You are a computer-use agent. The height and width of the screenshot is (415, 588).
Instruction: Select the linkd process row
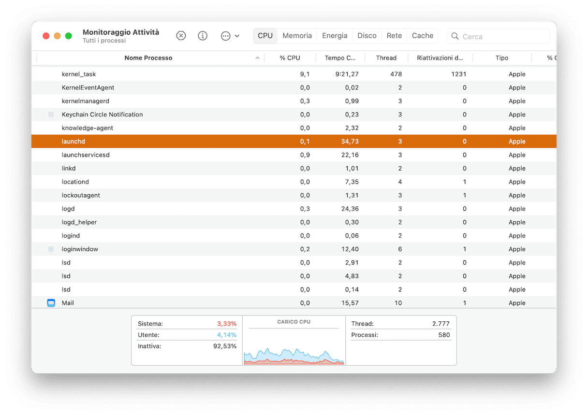tap(294, 169)
